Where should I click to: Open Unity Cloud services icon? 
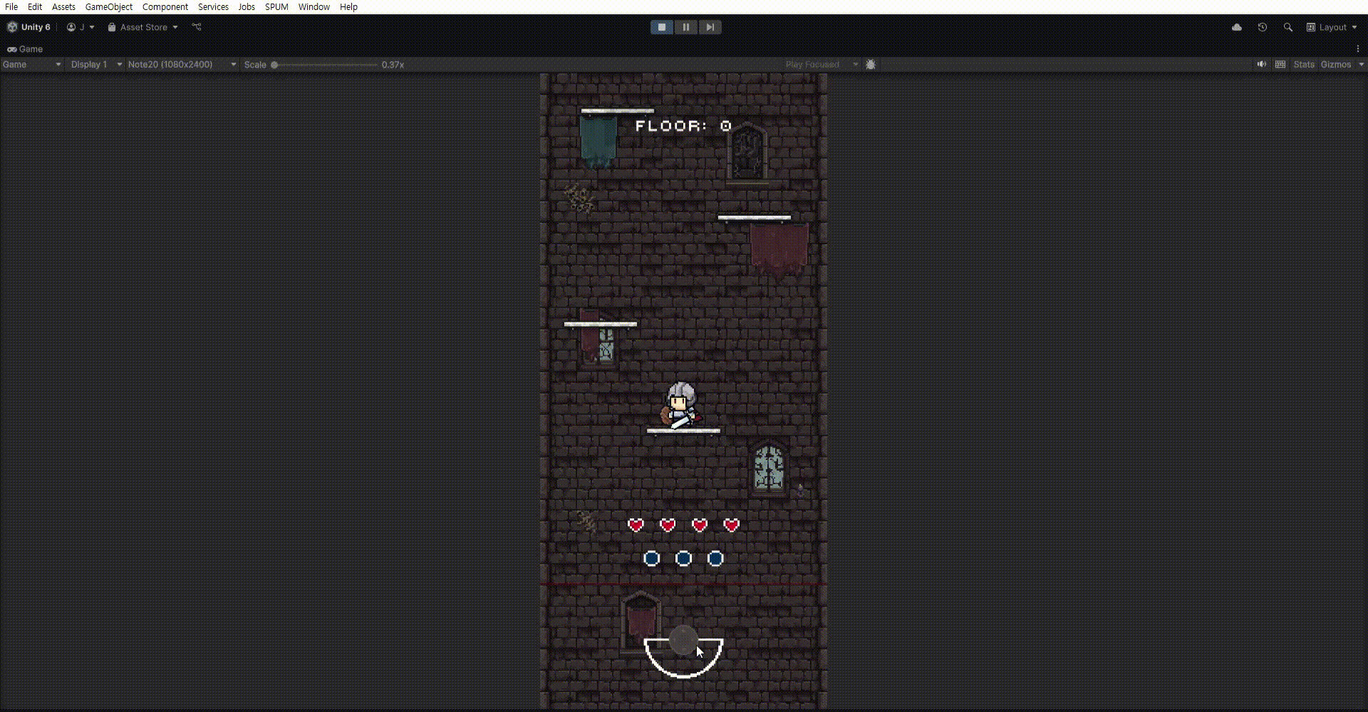point(1237,27)
